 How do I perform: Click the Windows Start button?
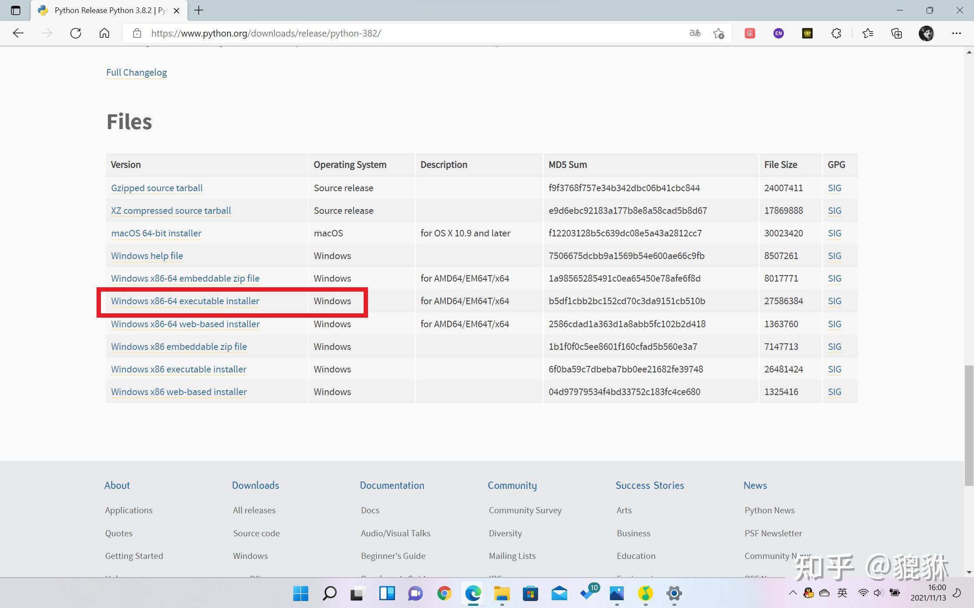[301, 593]
